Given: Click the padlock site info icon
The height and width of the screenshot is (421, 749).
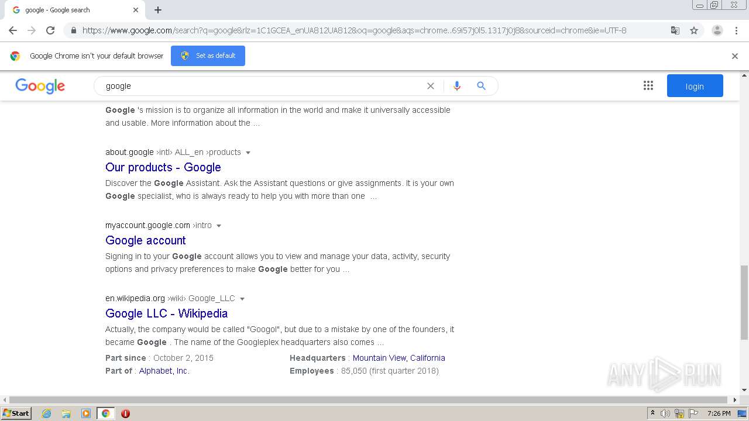Looking at the screenshot, I should [x=73, y=30].
